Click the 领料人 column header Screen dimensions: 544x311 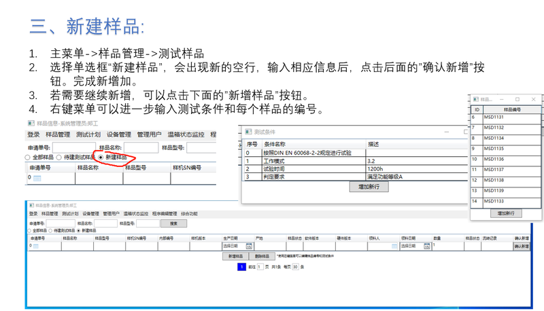point(384,238)
